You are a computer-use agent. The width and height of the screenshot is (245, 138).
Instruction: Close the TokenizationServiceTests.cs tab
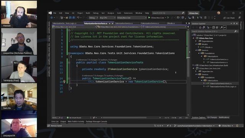point(112,23)
